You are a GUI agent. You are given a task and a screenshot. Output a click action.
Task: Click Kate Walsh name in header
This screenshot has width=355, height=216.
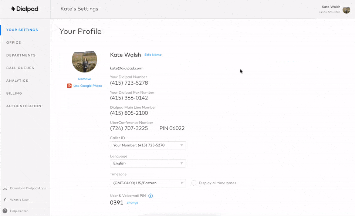coord(331,7)
